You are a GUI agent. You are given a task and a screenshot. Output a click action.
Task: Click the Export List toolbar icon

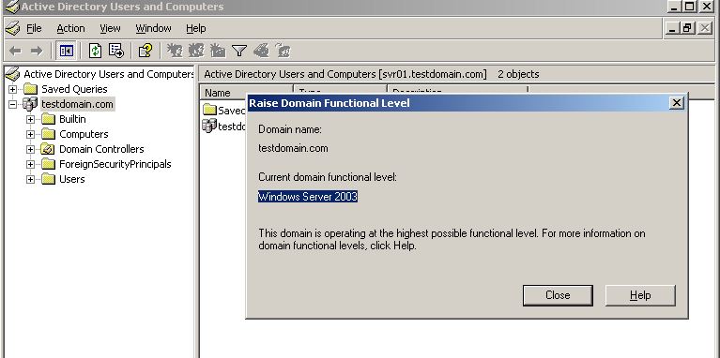[x=116, y=51]
